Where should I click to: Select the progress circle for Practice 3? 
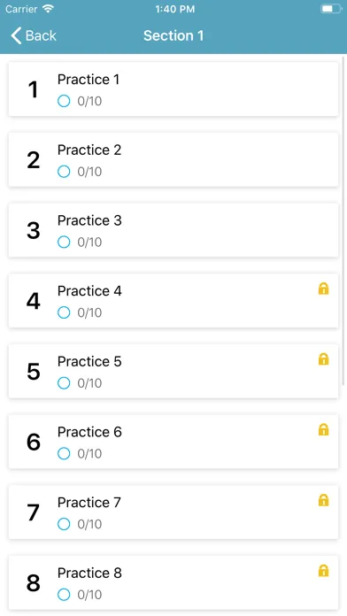(x=64, y=242)
